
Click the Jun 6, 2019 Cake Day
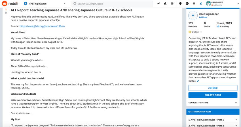pos(225,25)
